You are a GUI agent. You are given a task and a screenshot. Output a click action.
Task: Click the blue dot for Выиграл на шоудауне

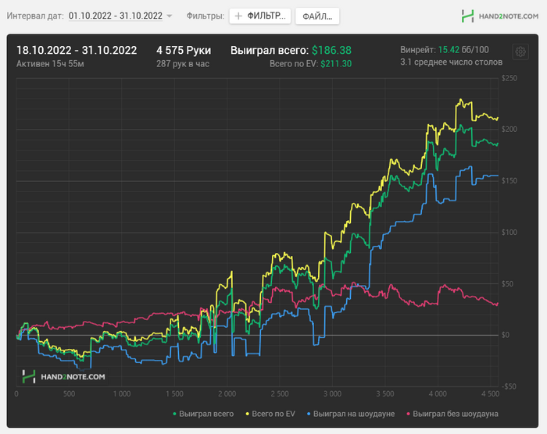pyautogui.click(x=309, y=414)
